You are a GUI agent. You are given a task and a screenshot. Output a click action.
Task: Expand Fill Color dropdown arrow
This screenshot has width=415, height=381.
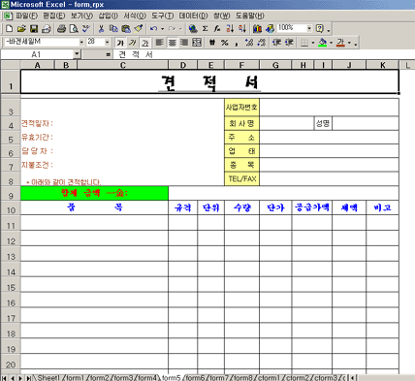coord(331,43)
